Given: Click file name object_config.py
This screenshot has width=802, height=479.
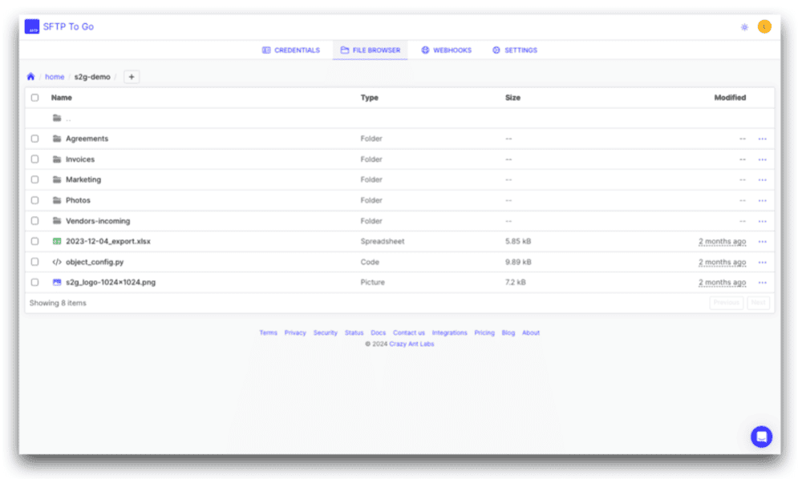Looking at the screenshot, I should 95,262.
